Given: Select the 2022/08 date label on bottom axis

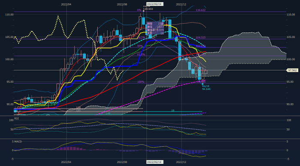Looking at the screenshot, I should click(x=122, y=162).
